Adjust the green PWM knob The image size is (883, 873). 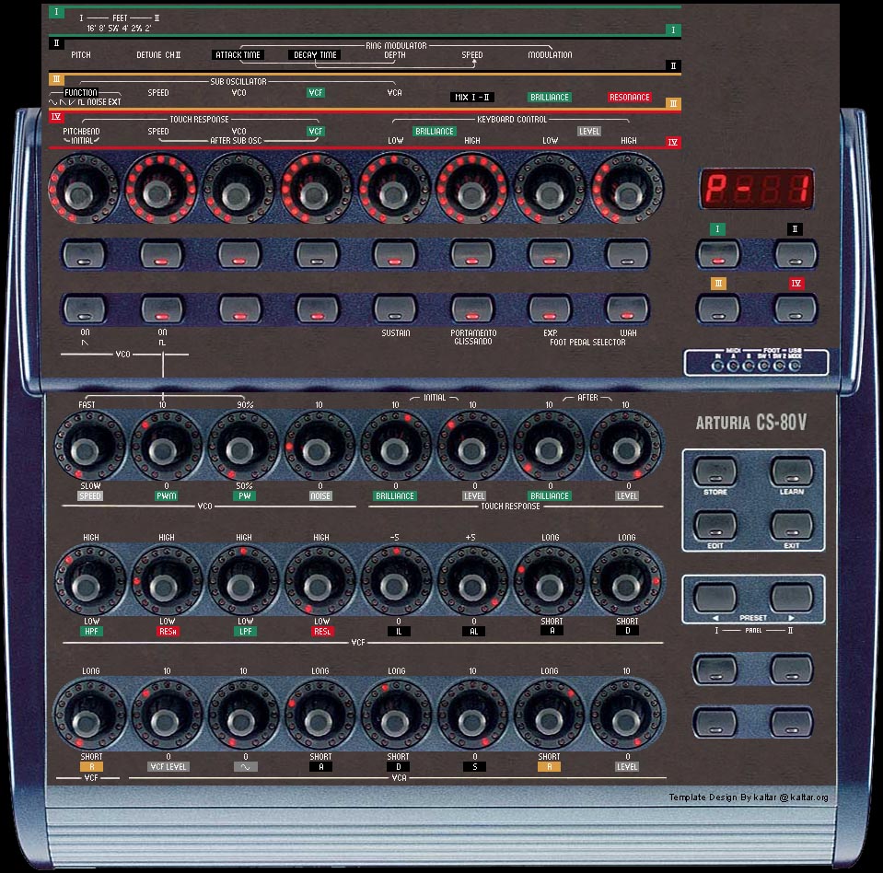pyautogui.click(x=166, y=446)
